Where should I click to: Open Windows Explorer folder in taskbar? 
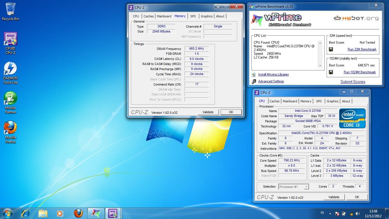click(x=43, y=213)
